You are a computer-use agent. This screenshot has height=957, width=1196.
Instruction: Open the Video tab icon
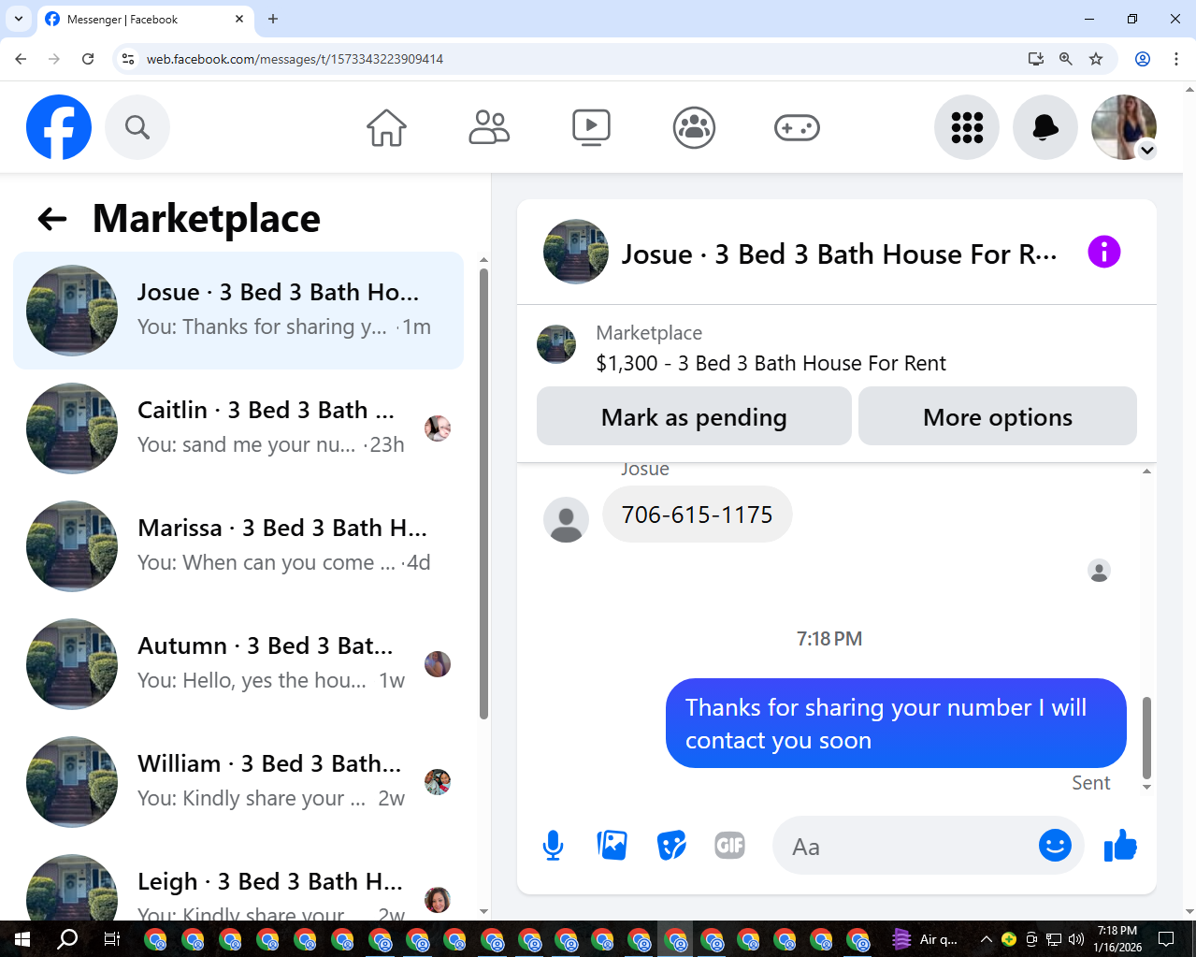[x=591, y=127]
